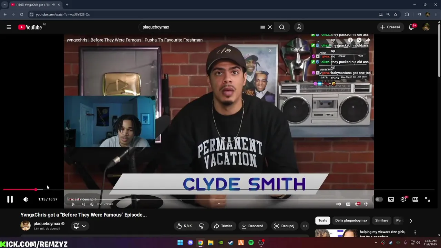
Task: Start voice search with microphone
Action: 299,27
